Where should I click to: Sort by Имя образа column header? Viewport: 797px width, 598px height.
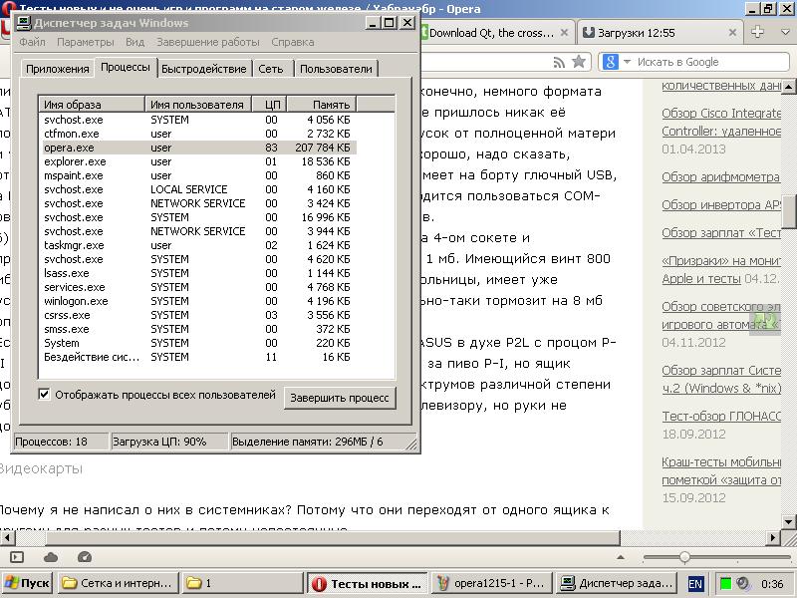[x=92, y=105]
